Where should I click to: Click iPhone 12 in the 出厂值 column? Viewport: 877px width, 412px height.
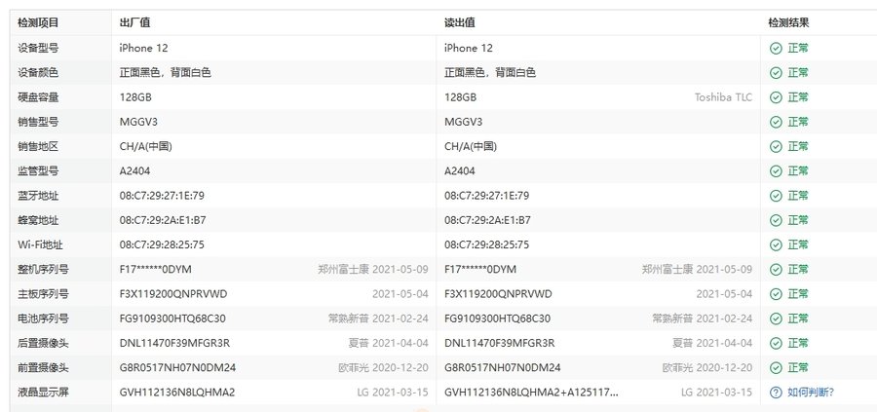pos(144,48)
